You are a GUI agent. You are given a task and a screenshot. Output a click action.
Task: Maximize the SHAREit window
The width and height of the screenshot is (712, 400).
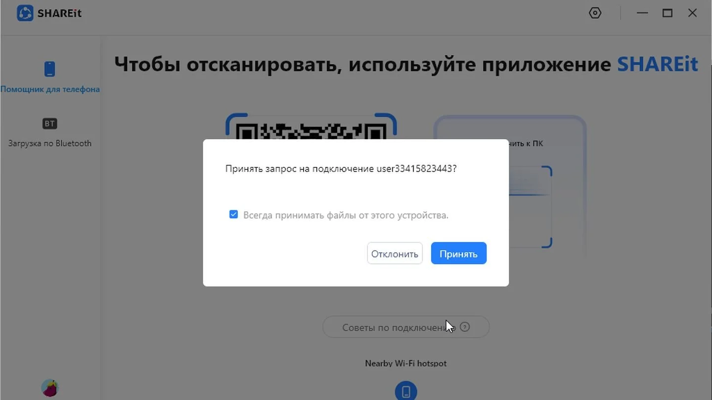(667, 13)
